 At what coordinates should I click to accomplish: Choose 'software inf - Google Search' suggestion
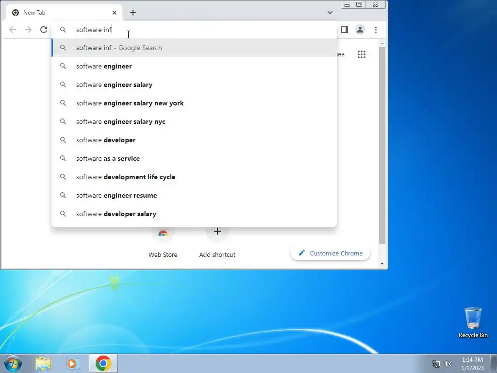194,48
